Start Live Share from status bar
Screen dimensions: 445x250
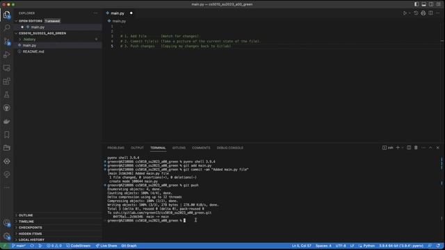pos(106,246)
